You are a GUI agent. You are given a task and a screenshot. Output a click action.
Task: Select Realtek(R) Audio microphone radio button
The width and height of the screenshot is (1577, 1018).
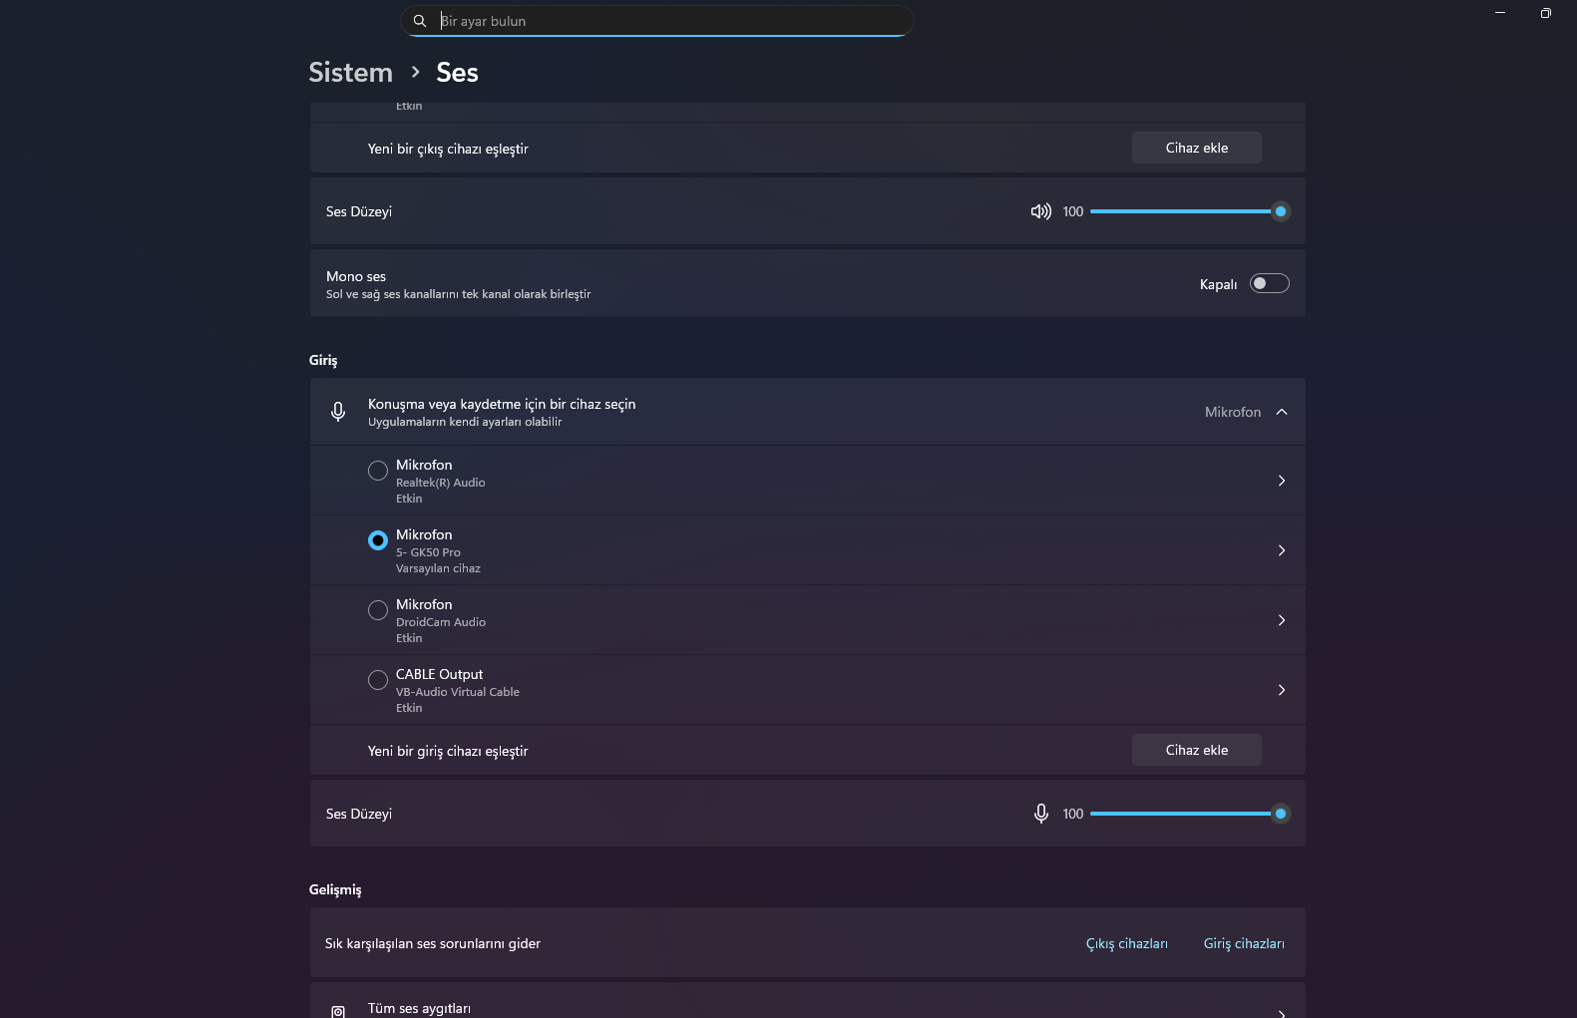(378, 471)
